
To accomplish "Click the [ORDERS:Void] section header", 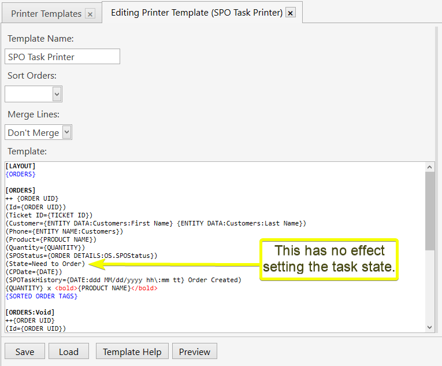I will coord(30,312).
